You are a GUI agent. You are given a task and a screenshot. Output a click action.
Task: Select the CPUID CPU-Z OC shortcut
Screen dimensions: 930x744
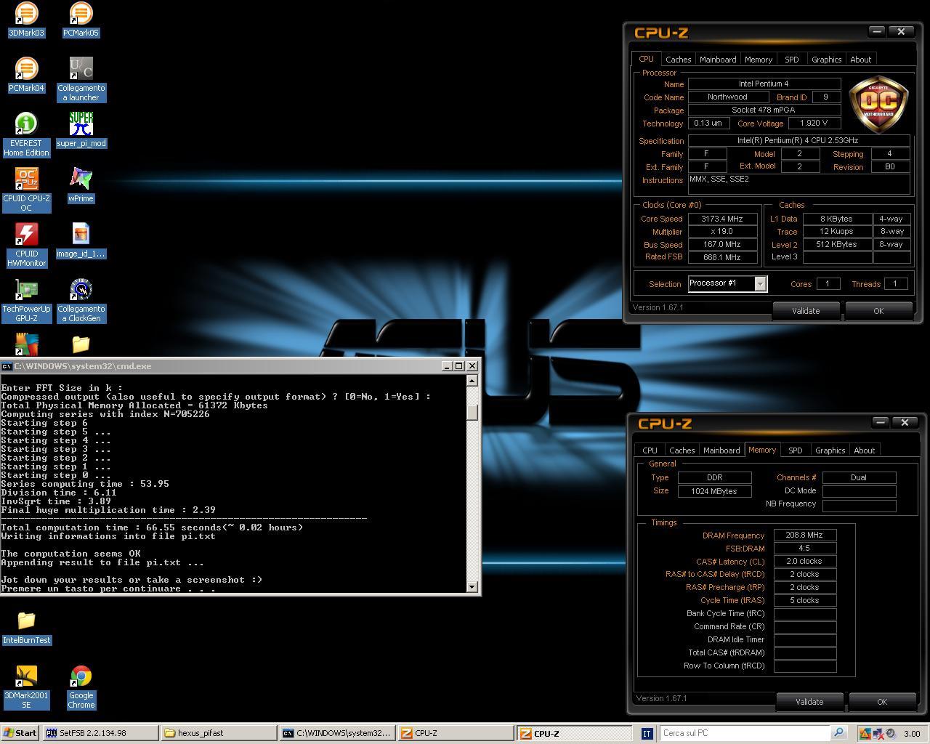pyautogui.click(x=26, y=190)
